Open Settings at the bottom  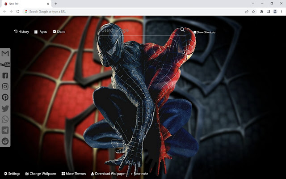point(12,174)
